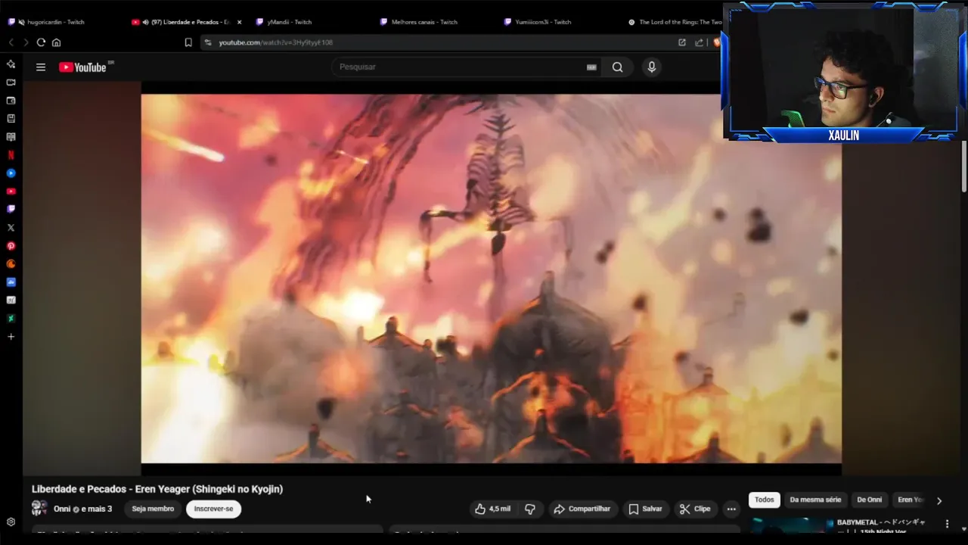Image resolution: width=968 pixels, height=545 pixels.
Task: Reload the current page
Action: [41, 42]
